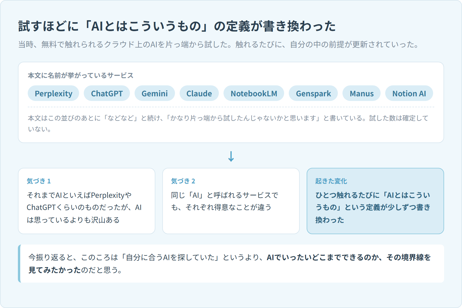
Task: Click the bold text 見てみたかった
Action: click(x=55, y=270)
